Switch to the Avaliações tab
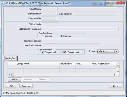Viewport: 127px width, 97px height. 11,58
